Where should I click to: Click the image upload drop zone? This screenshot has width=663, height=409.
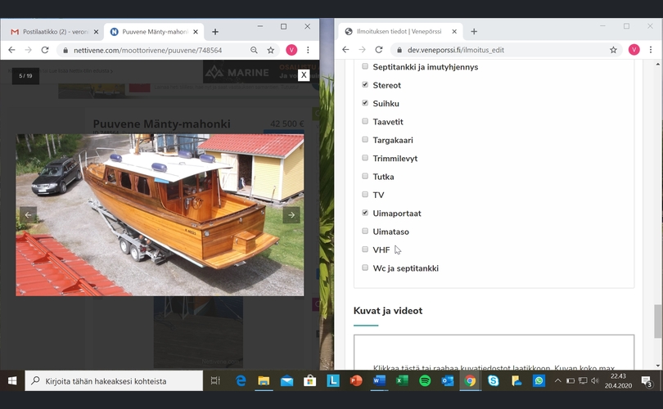494,353
